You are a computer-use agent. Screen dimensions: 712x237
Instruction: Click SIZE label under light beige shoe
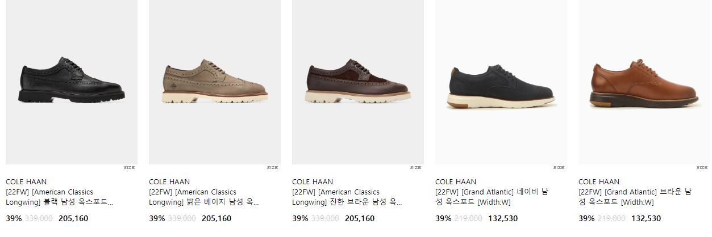pyautogui.click(x=272, y=168)
